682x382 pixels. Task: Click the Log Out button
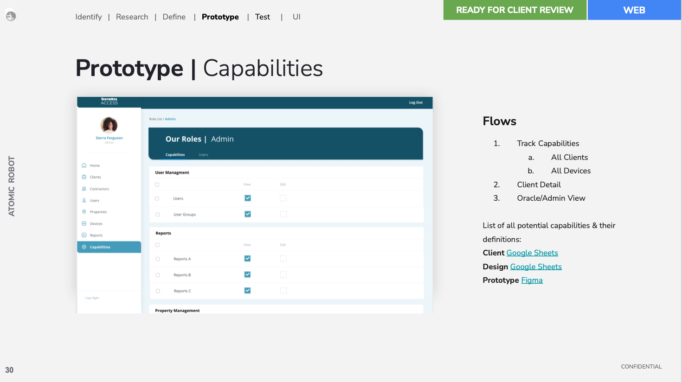pos(416,102)
